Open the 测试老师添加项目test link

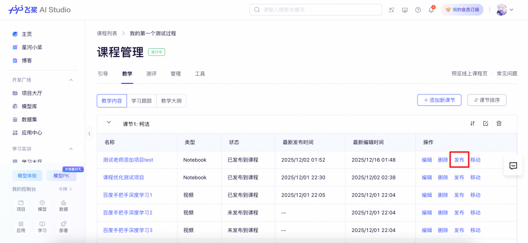point(128,160)
